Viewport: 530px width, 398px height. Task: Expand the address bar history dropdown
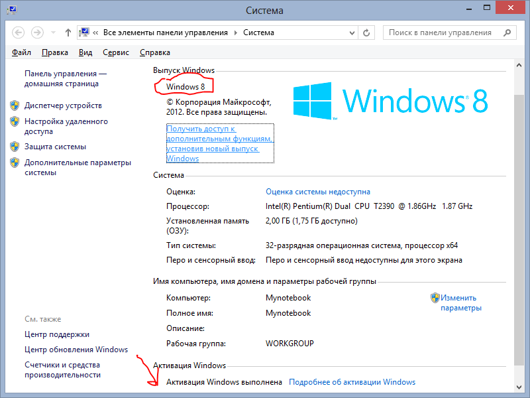tap(352, 33)
